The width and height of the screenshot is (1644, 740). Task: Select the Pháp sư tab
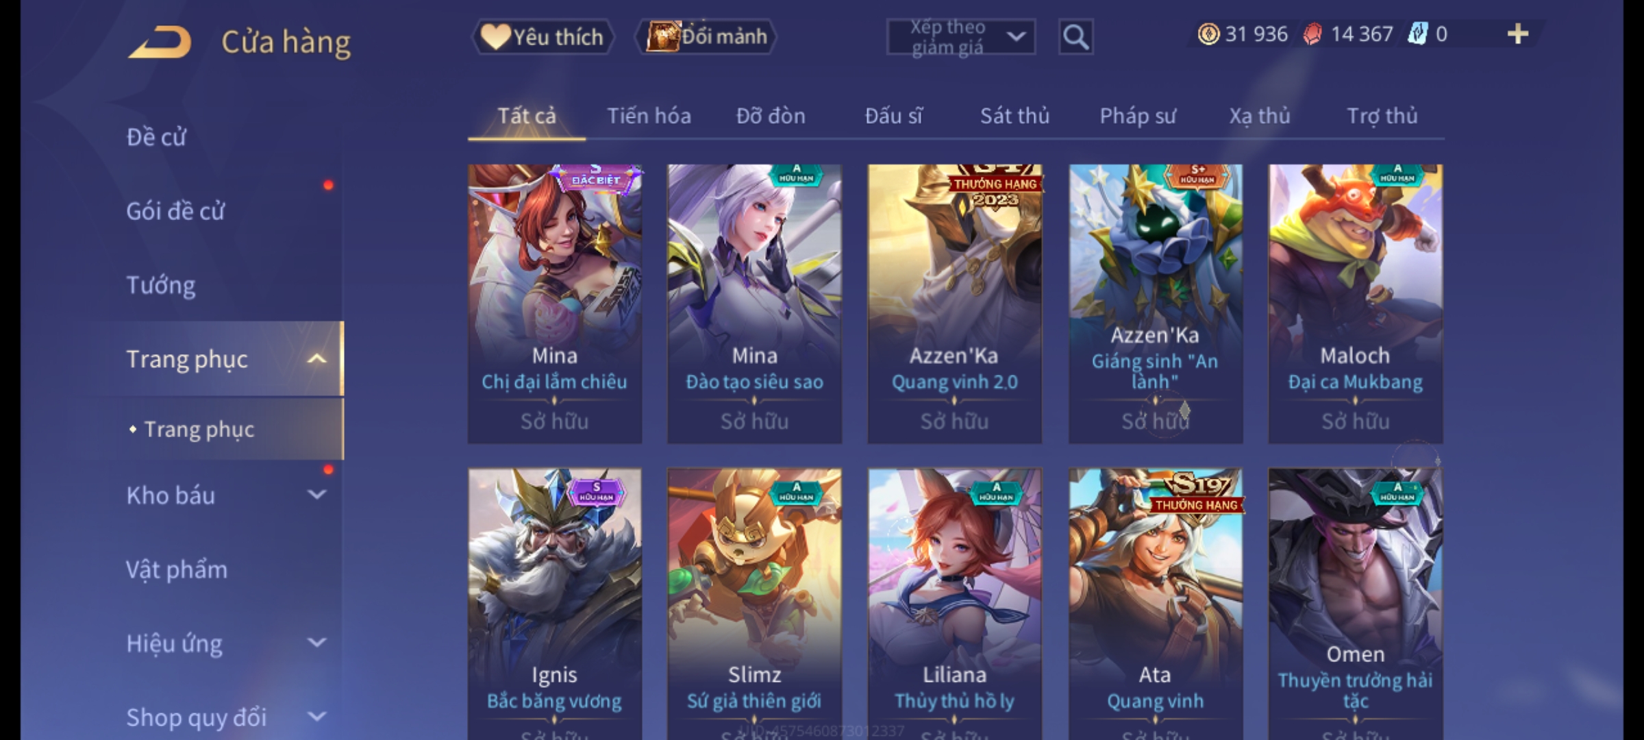[1138, 116]
